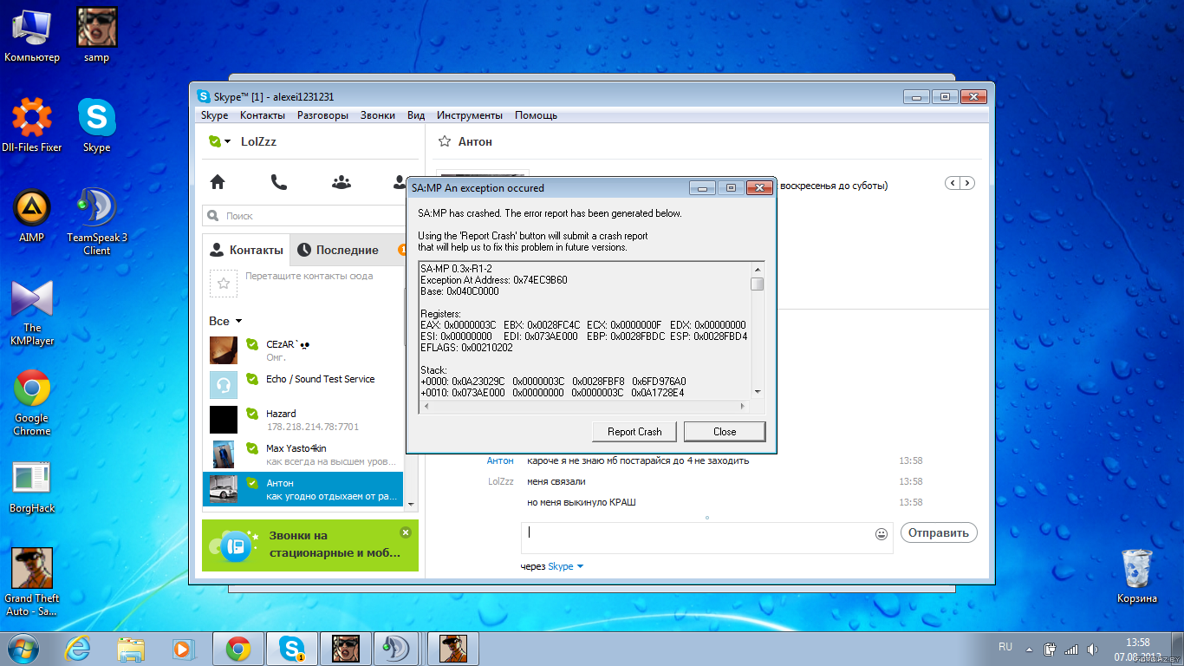Favorite Антон with the star icon

[445, 141]
